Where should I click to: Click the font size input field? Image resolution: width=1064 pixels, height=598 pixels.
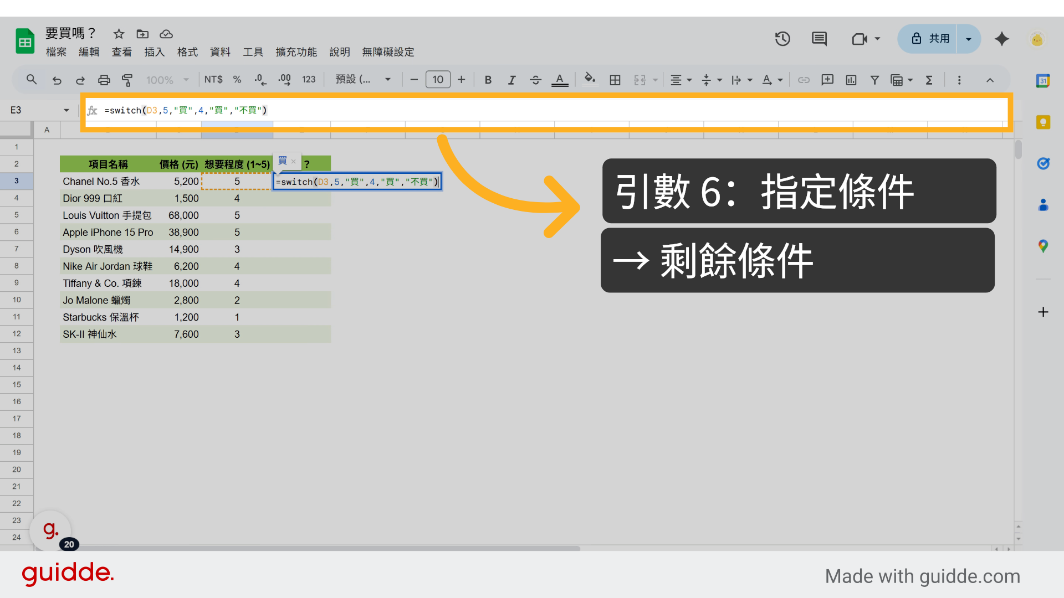coord(438,80)
